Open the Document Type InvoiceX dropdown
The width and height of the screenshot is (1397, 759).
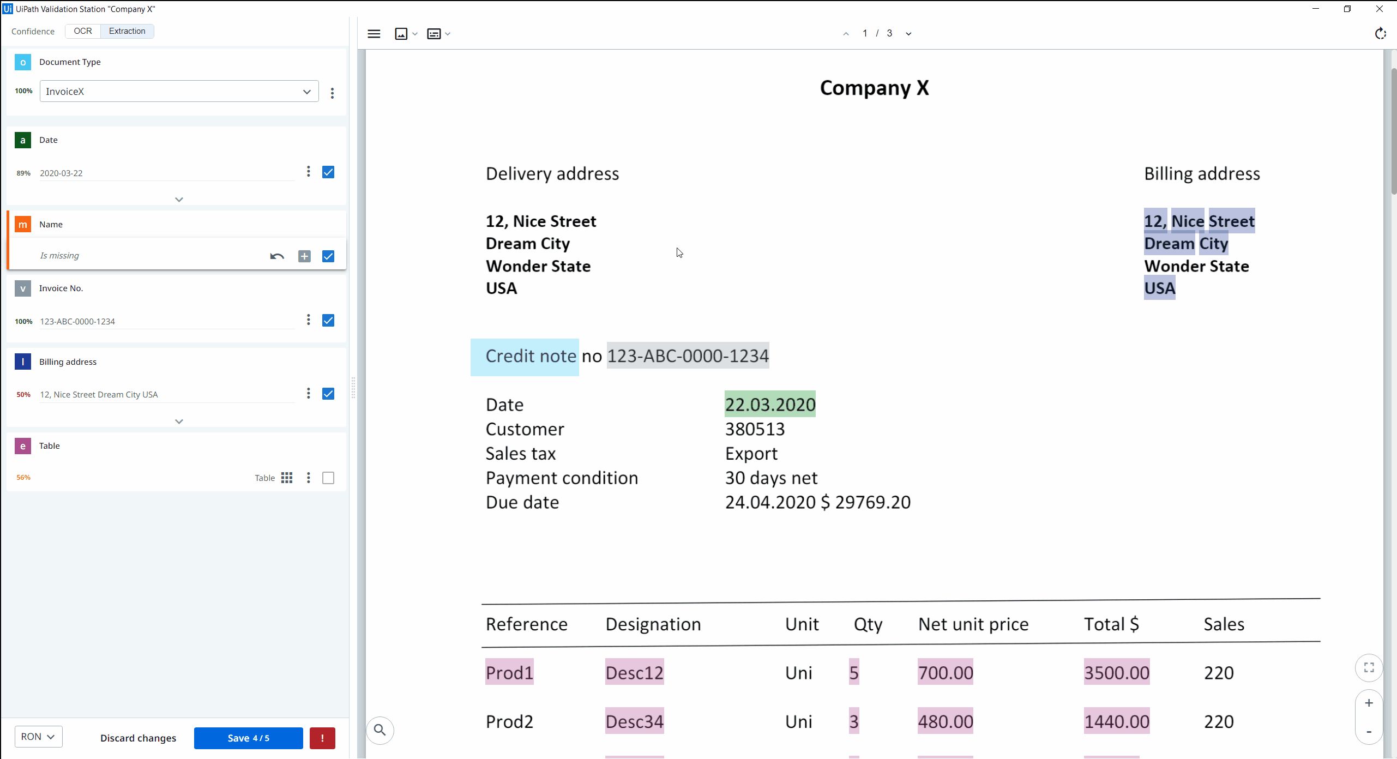pyautogui.click(x=179, y=92)
